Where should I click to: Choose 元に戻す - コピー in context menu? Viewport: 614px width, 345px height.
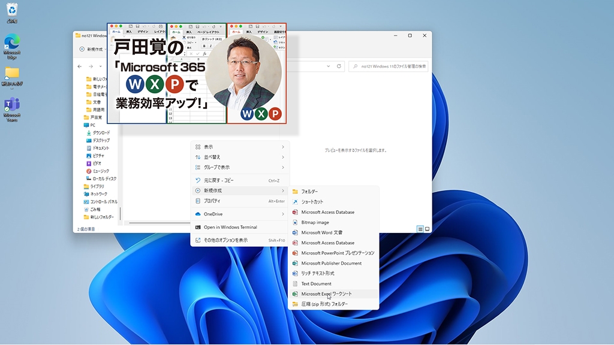pos(240,180)
